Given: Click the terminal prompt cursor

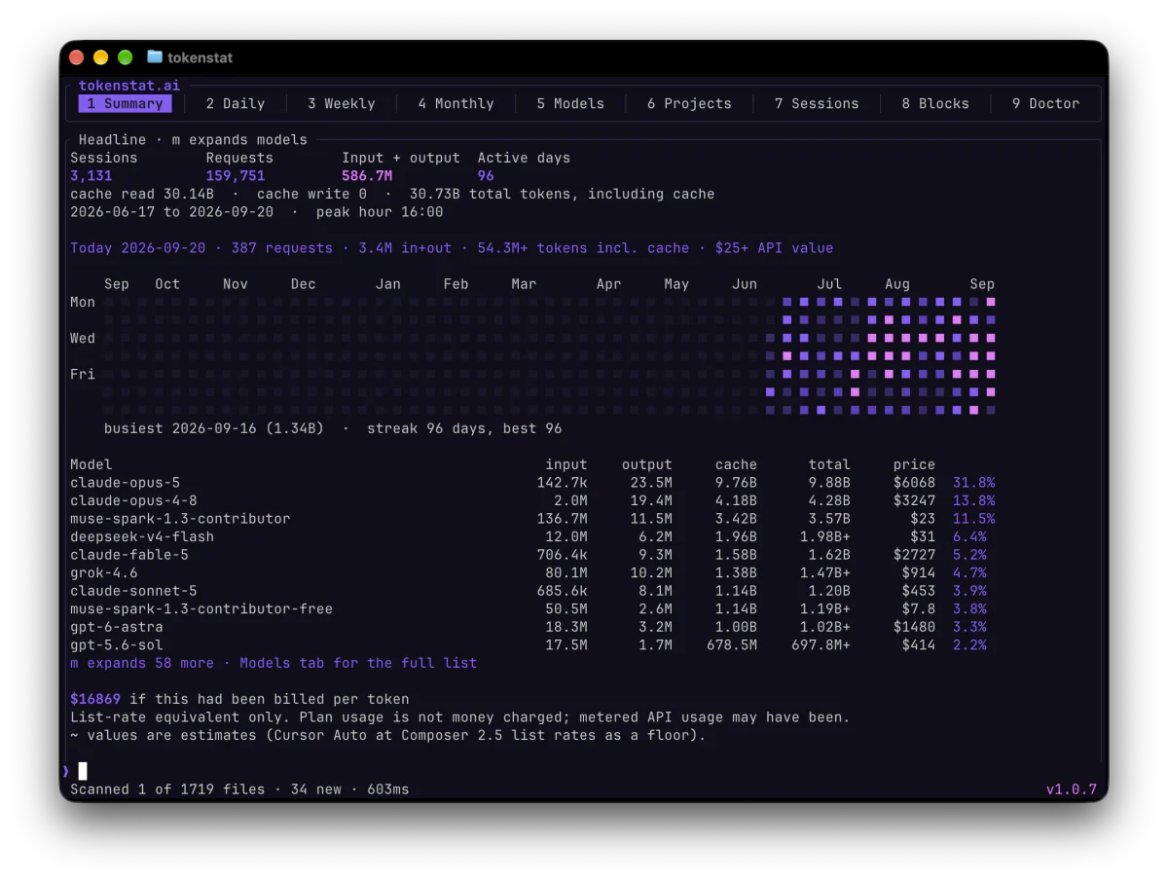Looking at the screenshot, I should point(83,771).
